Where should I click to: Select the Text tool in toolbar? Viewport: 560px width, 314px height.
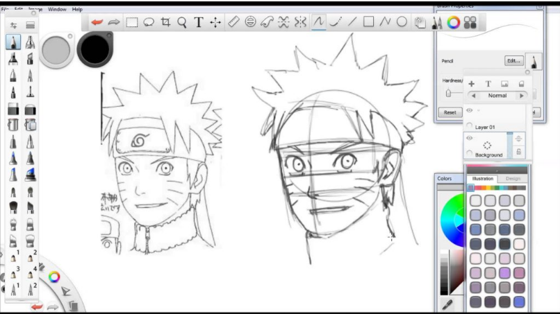pyautogui.click(x=199, y=22)
